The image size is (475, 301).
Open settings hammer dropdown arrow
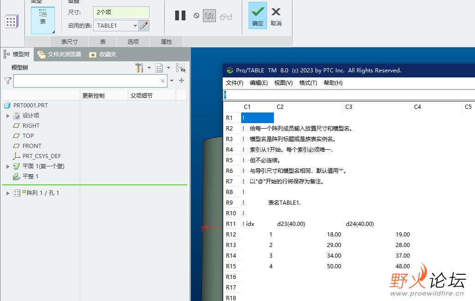coord(149,68)
